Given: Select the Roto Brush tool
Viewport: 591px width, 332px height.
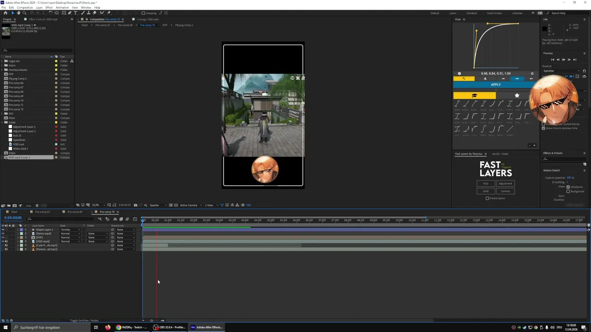Looking at the screenshot, I should (102, 13).
